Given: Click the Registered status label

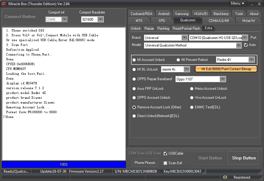Looking at the screenshot, I should pos(242,177).
